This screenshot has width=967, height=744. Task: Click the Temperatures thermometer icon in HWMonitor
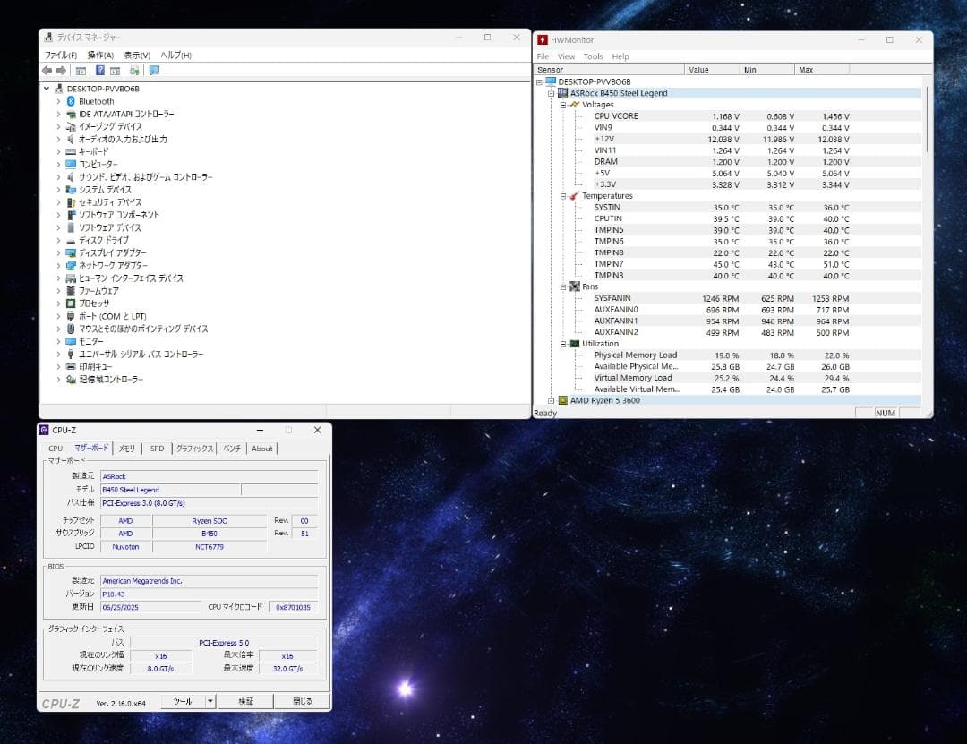click(574, 195)
